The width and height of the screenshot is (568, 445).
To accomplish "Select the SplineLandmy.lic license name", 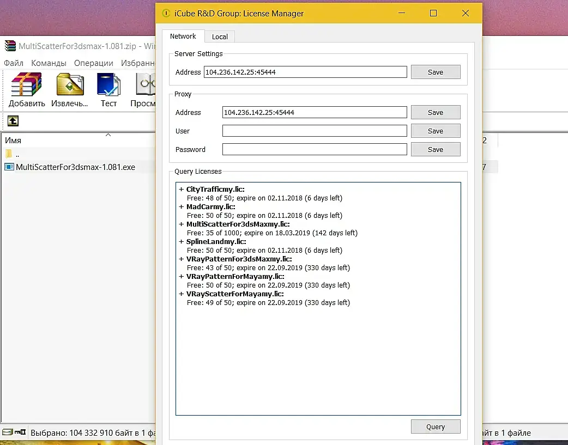I will click(x=216, y=241).
